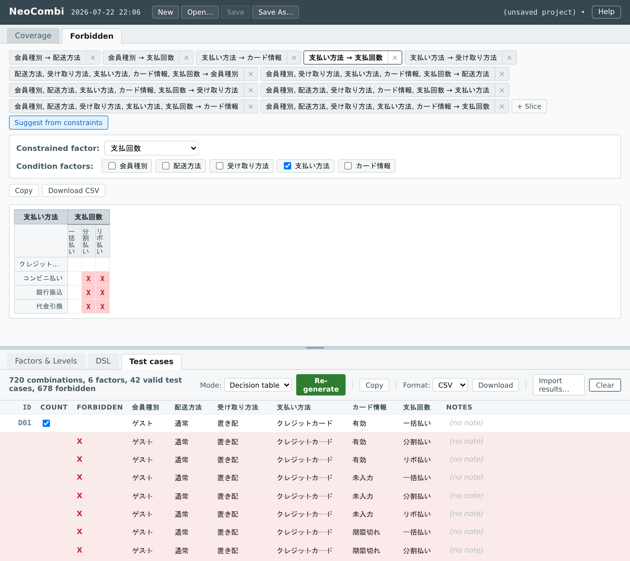This screenshot has width=630, height=561.
Task: Open the Format dropdown showing CSV
Action: coord(450,385)
